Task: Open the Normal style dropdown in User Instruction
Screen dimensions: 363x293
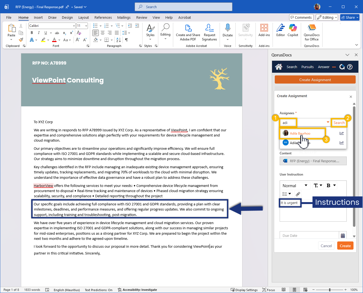Action: pos(295,186)
